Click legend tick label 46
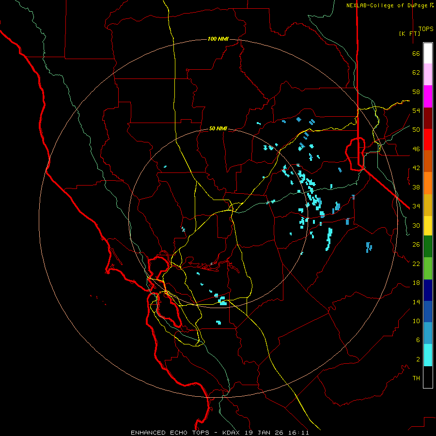The width and height of the screenshot is (436, 436). (416, 149)
